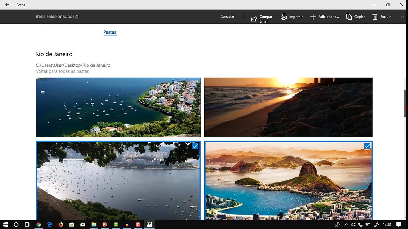Launch Firefox from taskbar
The height and width of the screenshot is (229, 408).
click(61, 225)
